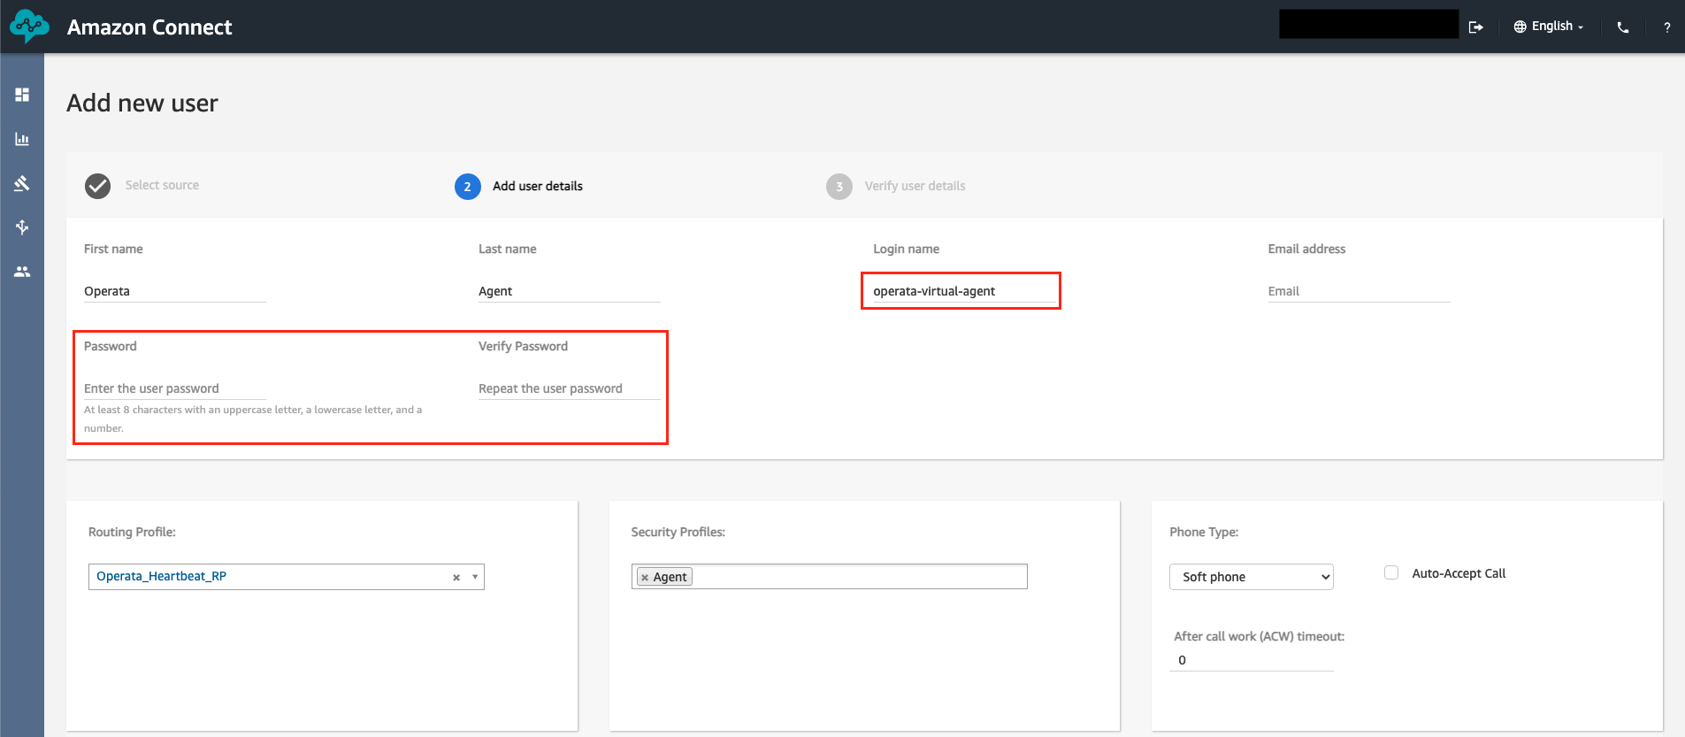Click the Repeat the user password field
The image size is (1685, 737).
coord(569,388)
